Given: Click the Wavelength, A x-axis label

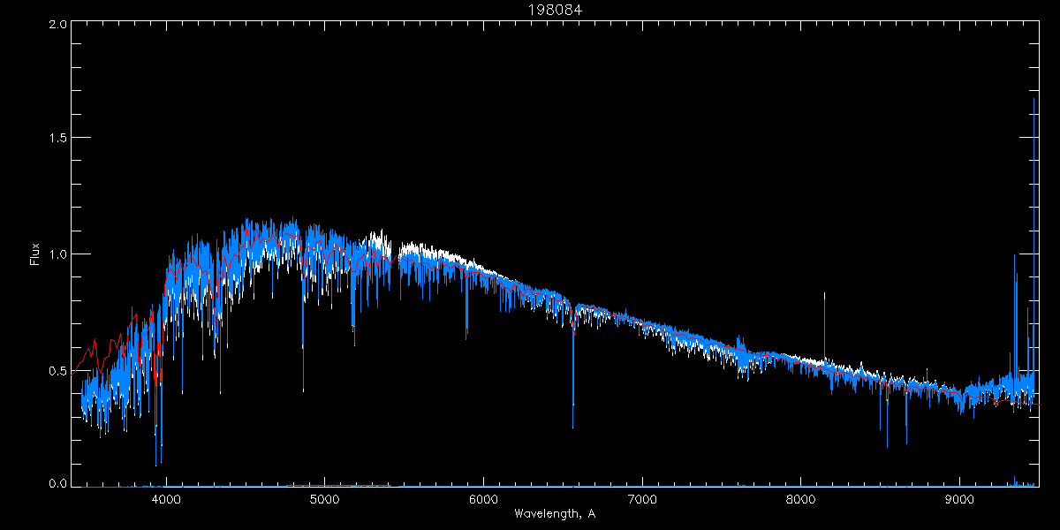Looking at the screenshot, I should coord(554,513).
